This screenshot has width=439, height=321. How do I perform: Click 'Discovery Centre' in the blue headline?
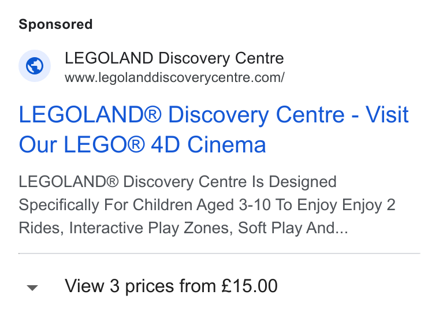(256, 115)
